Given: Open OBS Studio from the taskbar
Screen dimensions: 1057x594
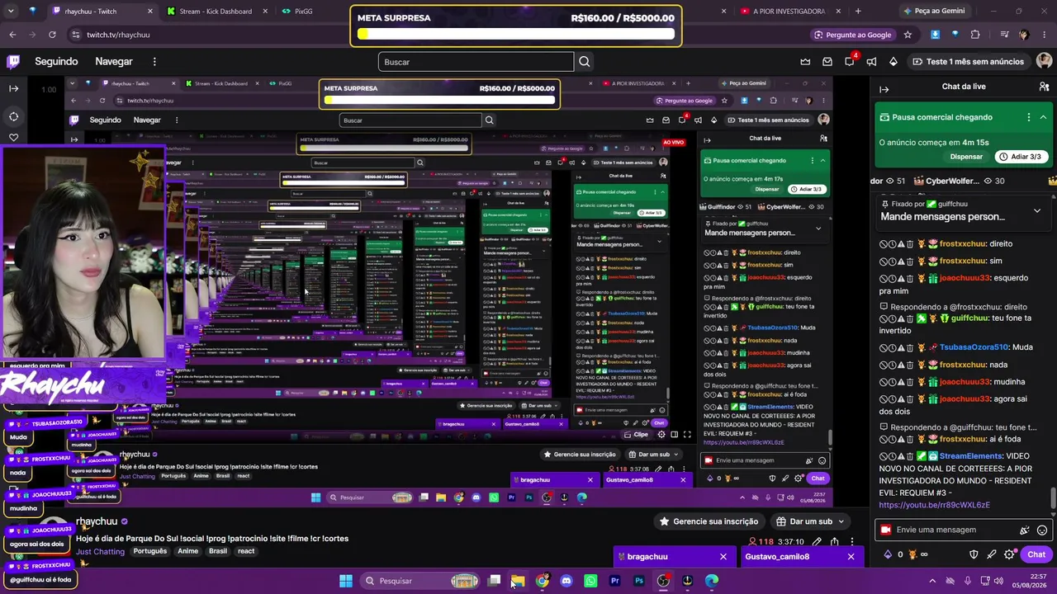Looking at the screenshot, I should pos(663,581).
